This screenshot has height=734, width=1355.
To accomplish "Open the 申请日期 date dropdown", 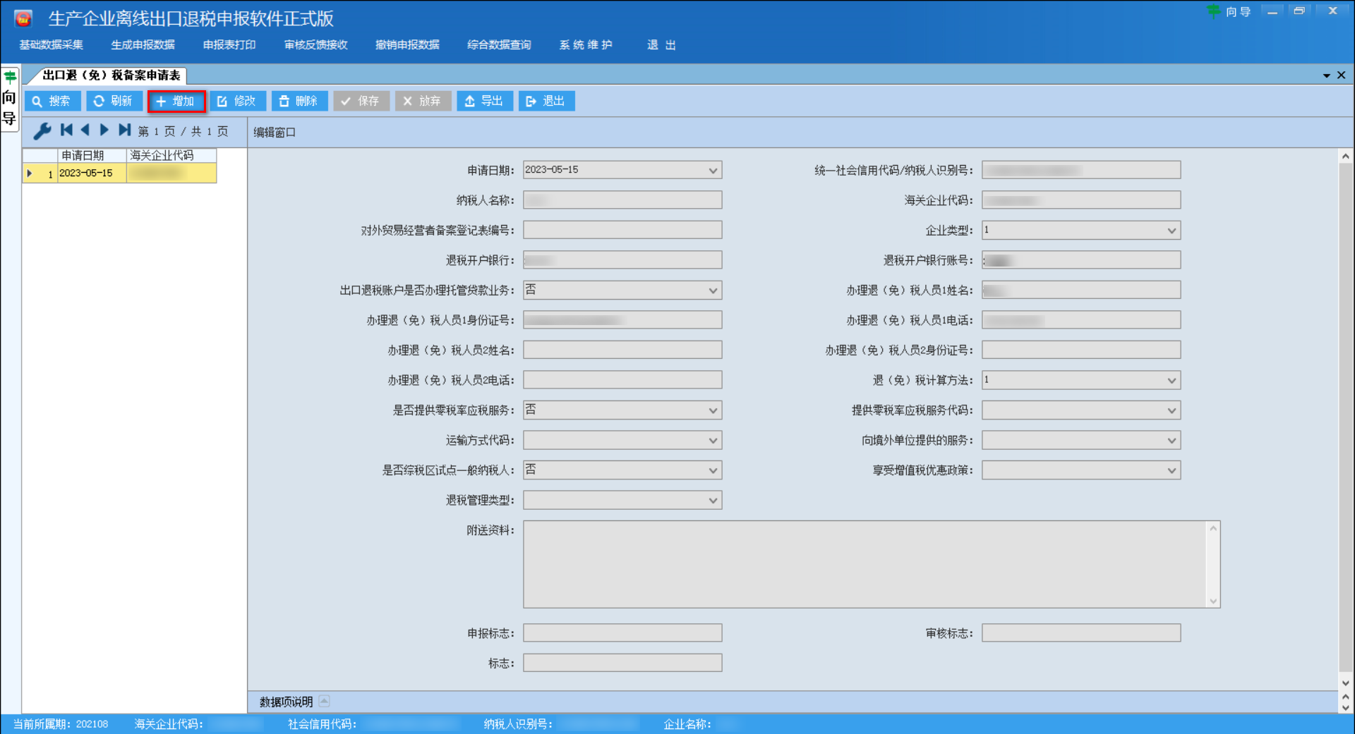I will point(713,170).
